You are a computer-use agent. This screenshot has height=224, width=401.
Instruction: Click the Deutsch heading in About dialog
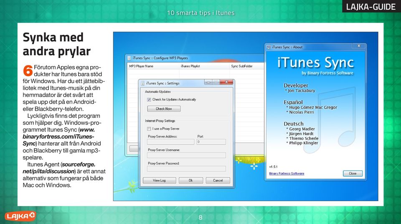pyautogui.click(x=294, y=124)
